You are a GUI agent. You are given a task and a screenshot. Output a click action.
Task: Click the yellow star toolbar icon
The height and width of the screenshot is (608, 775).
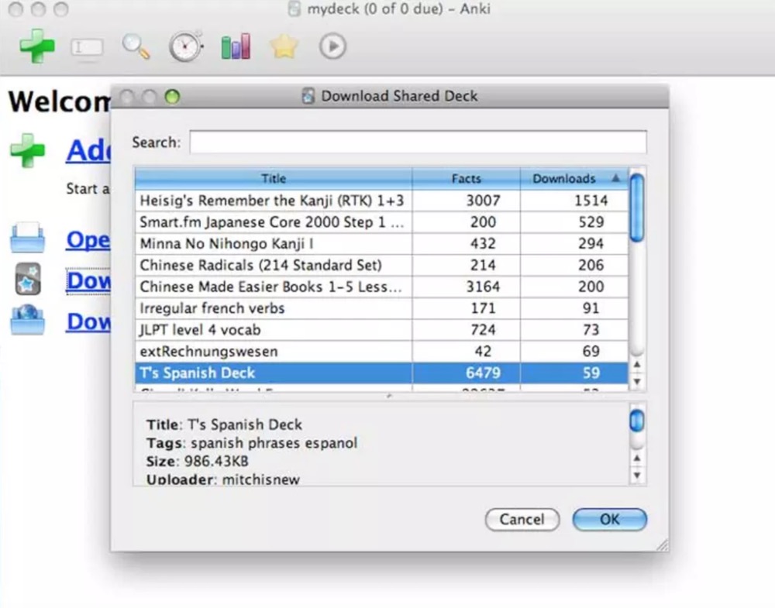tap(284, 47)
